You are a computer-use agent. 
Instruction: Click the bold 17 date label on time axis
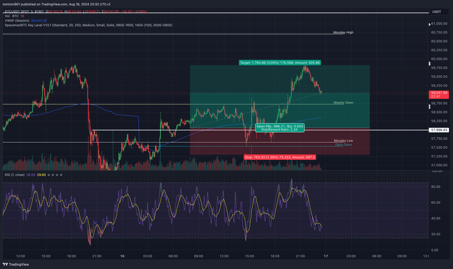[x=326, y=256]
